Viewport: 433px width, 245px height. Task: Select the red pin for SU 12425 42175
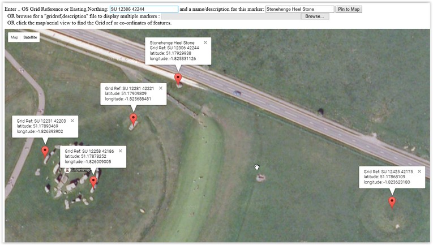click(x=392, y=202)
